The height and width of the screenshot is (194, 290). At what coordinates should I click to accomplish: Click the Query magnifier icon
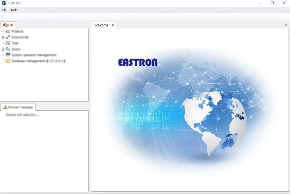(x=8, y=49)
